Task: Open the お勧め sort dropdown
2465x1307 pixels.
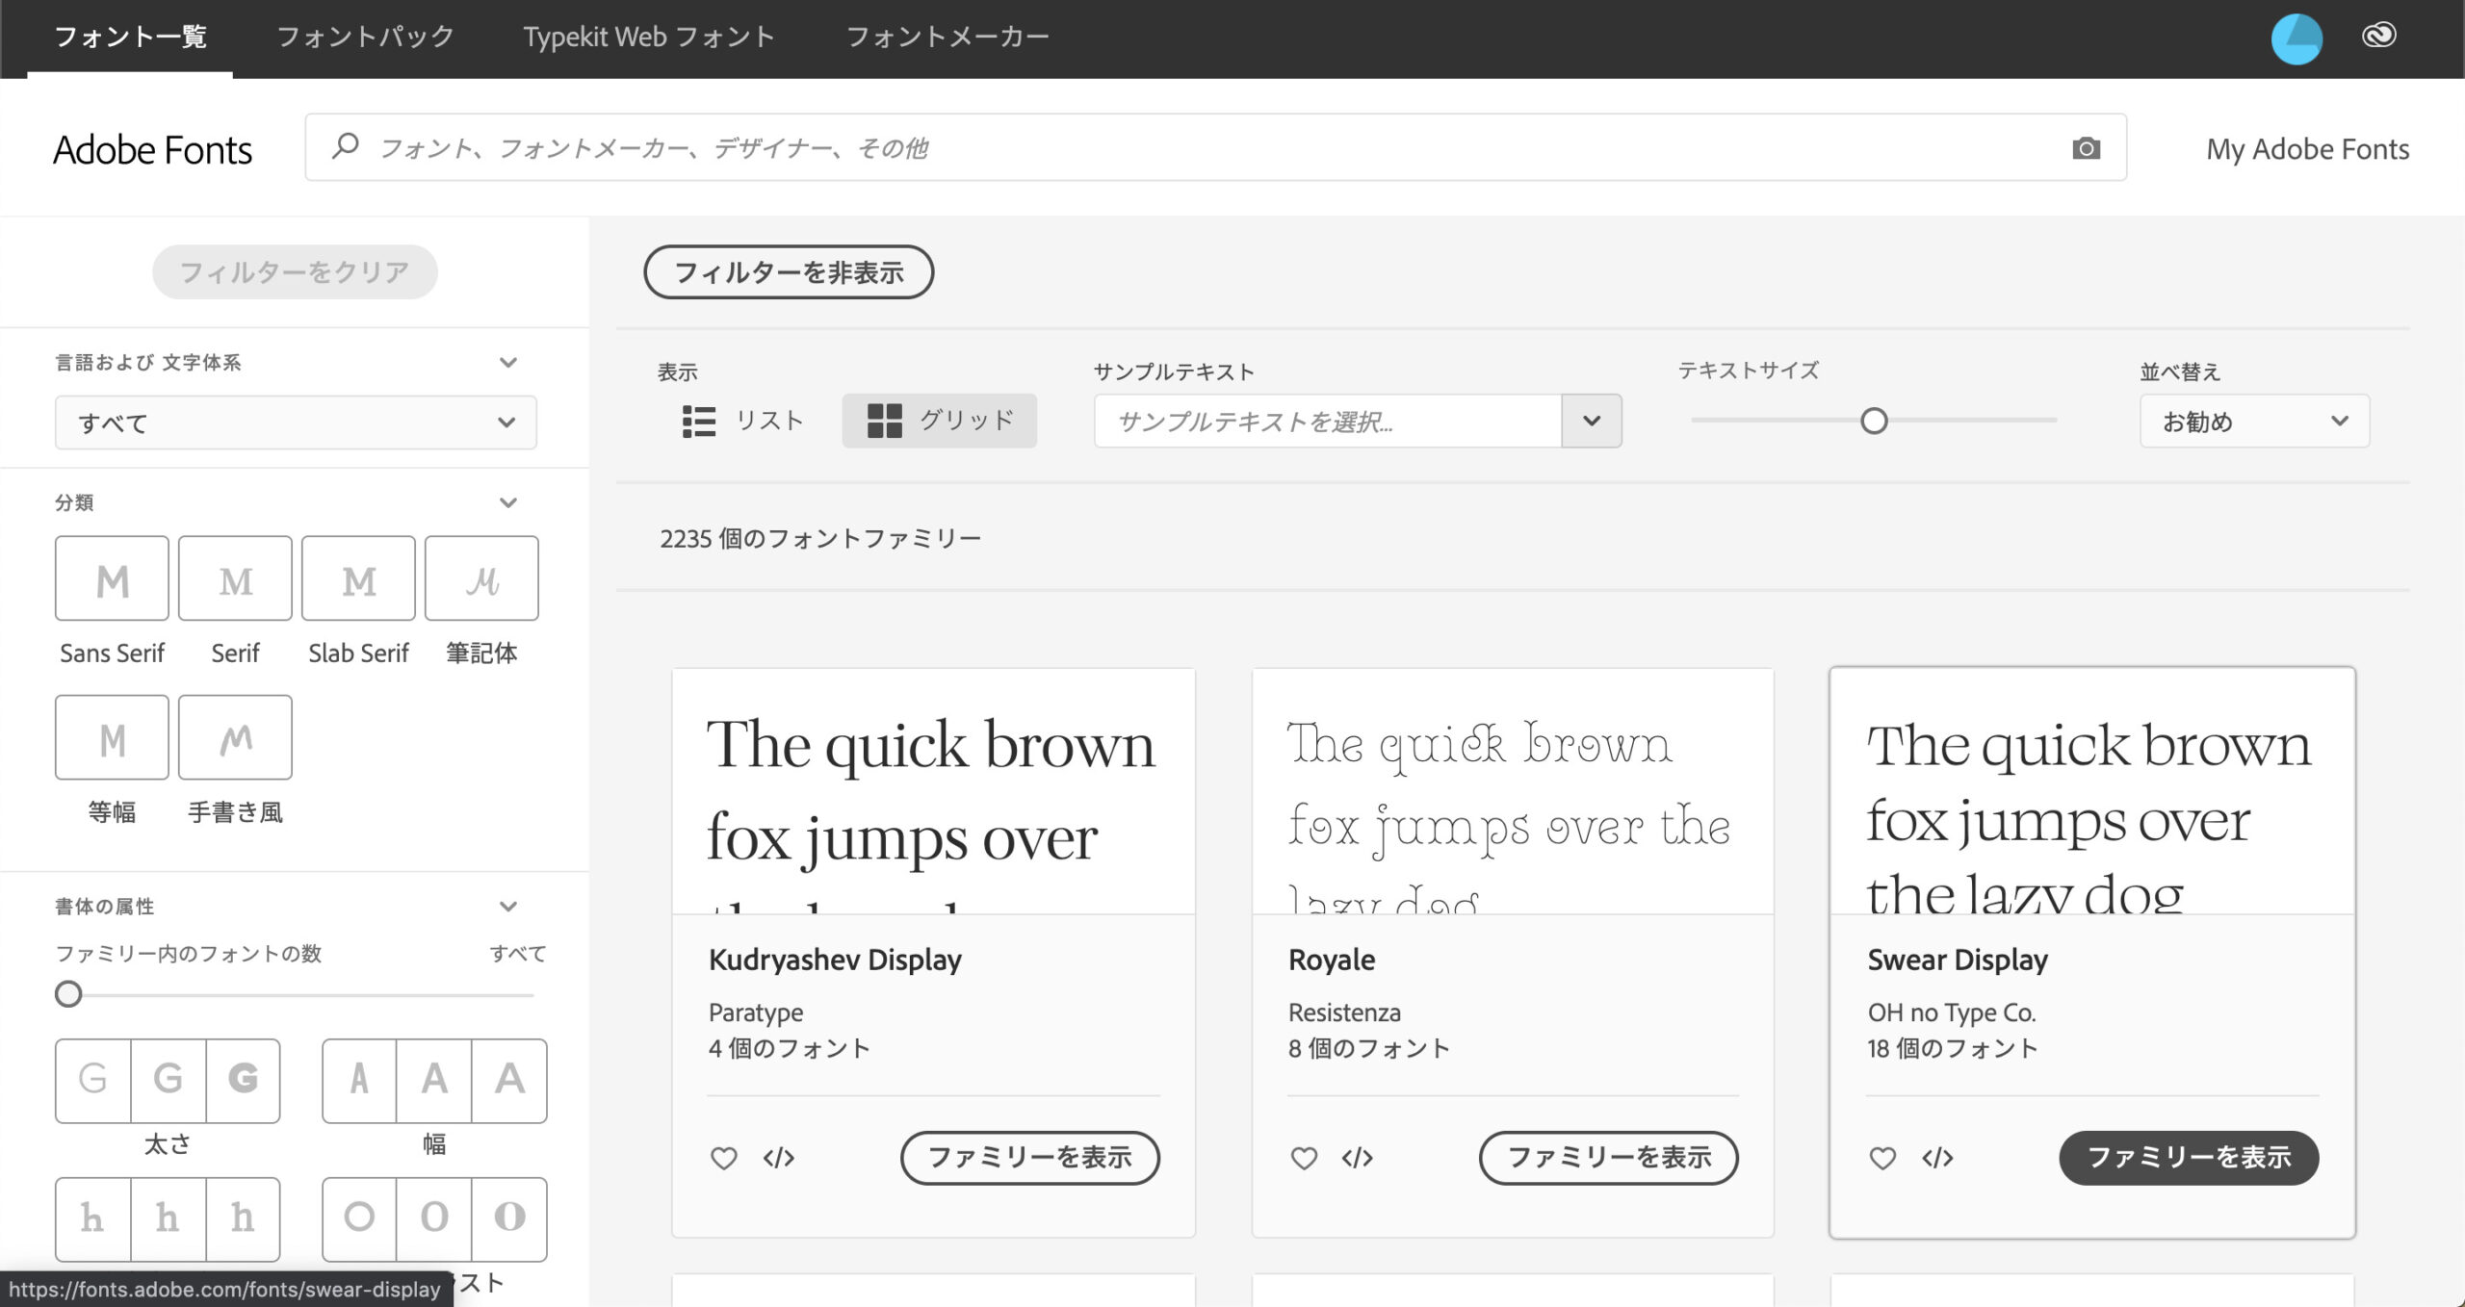Action: pos(2253,422)
